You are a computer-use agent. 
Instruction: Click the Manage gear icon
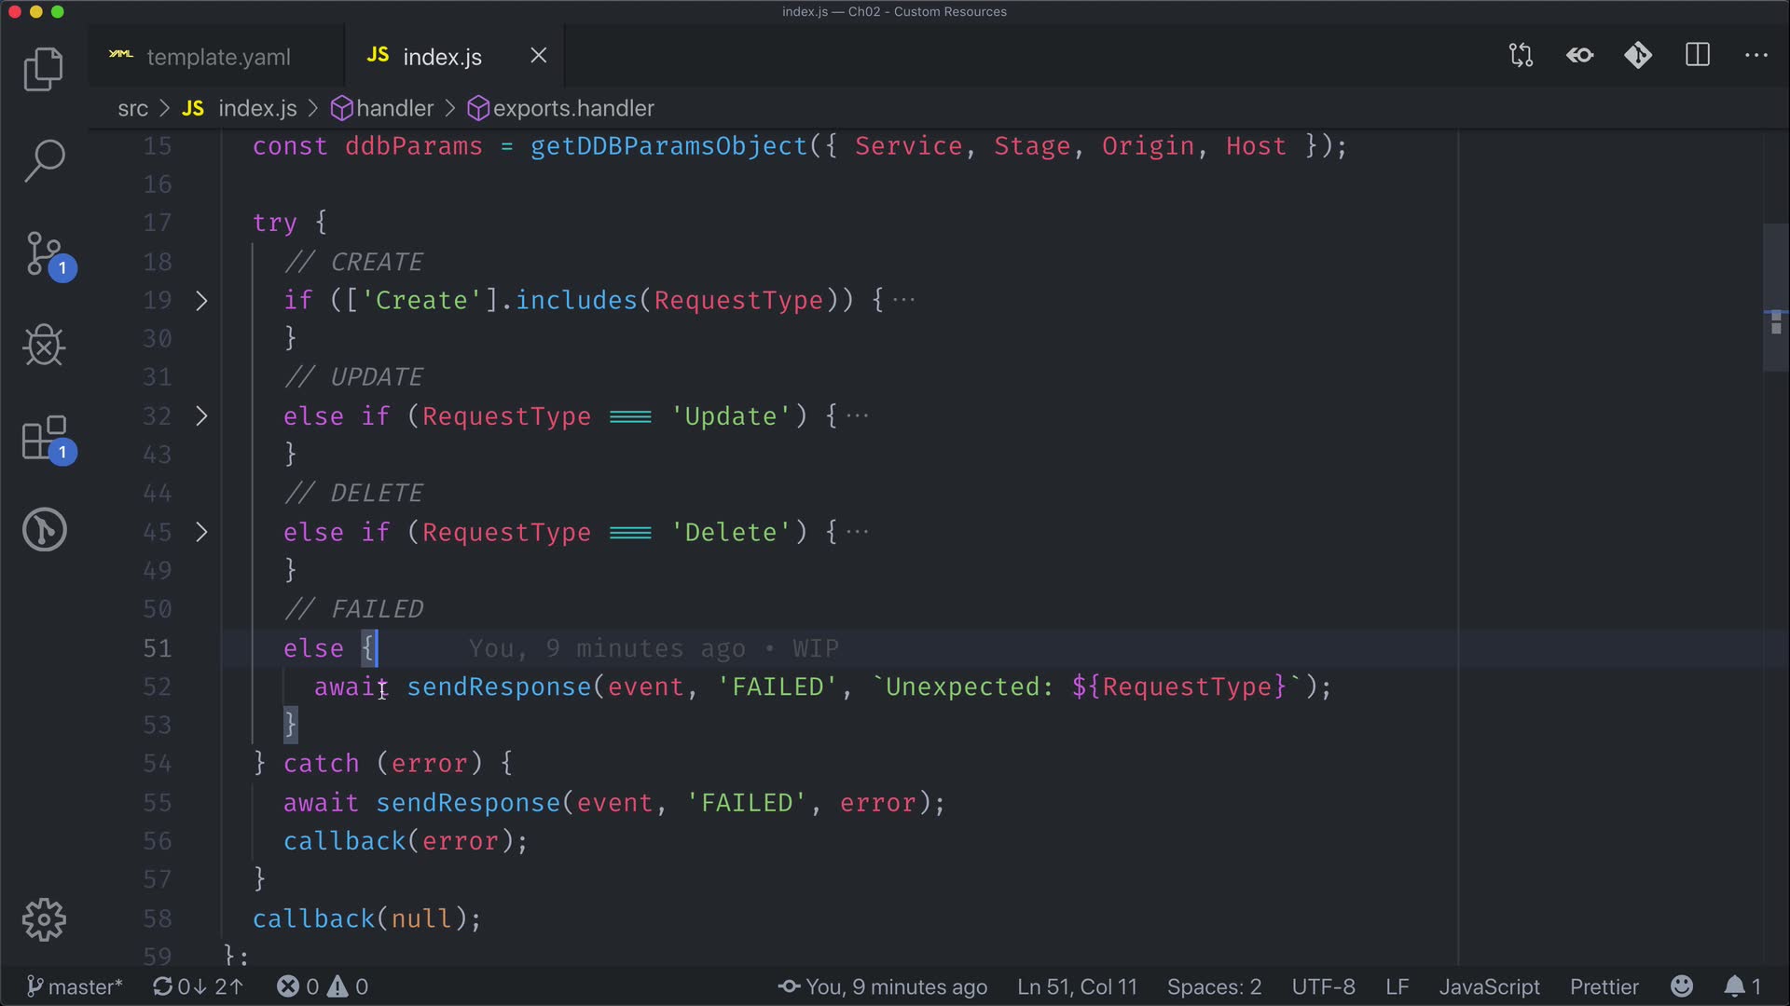(x=44, y=920)
